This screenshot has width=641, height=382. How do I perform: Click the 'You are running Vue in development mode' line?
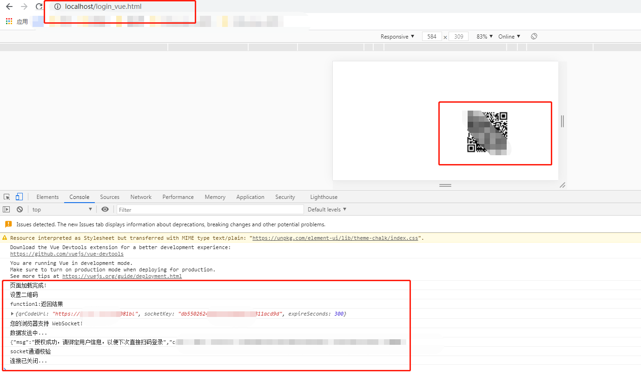click(71, 263)
